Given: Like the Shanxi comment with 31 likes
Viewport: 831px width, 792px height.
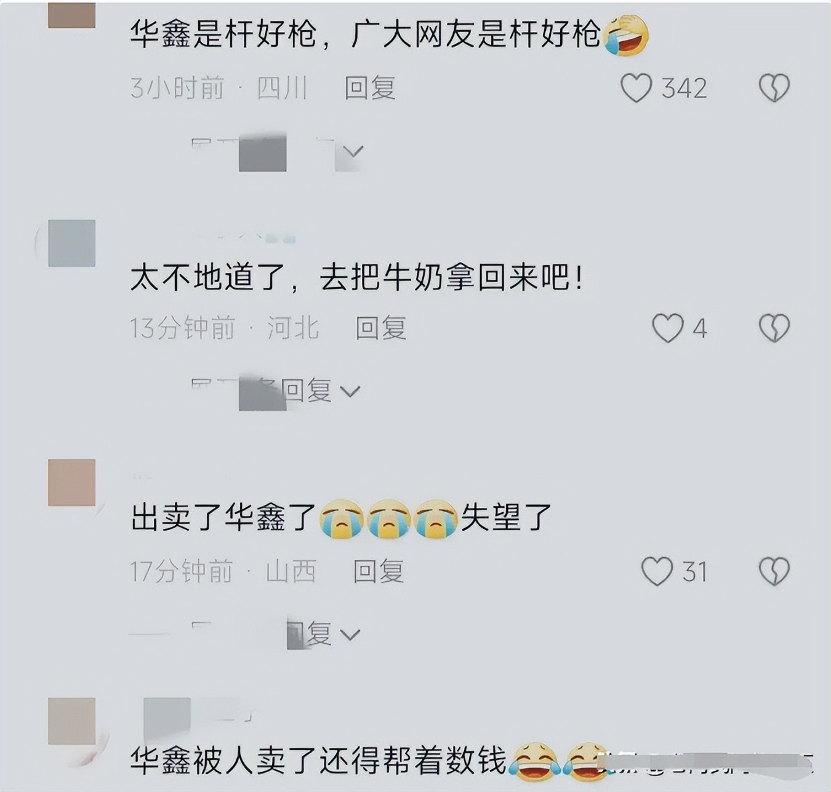Looking at the screenshot, I should [x=657, y=571].
